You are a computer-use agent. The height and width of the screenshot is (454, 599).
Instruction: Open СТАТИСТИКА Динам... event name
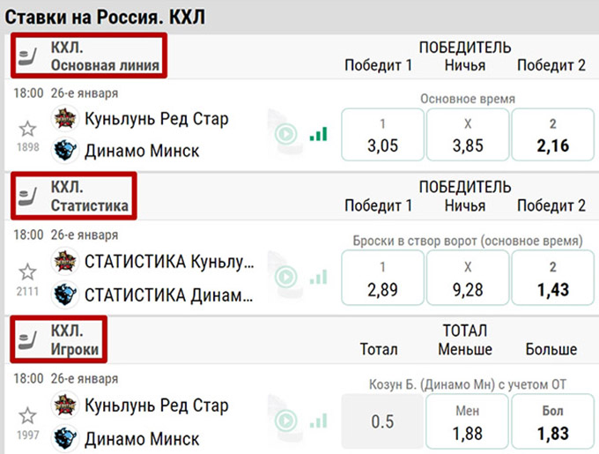pos(168,295)
